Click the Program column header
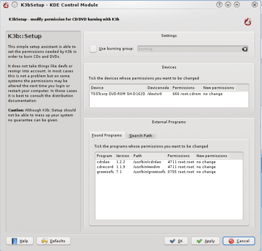Image resolution: width=262 pixels, height=251 pixels. point(104,156)
